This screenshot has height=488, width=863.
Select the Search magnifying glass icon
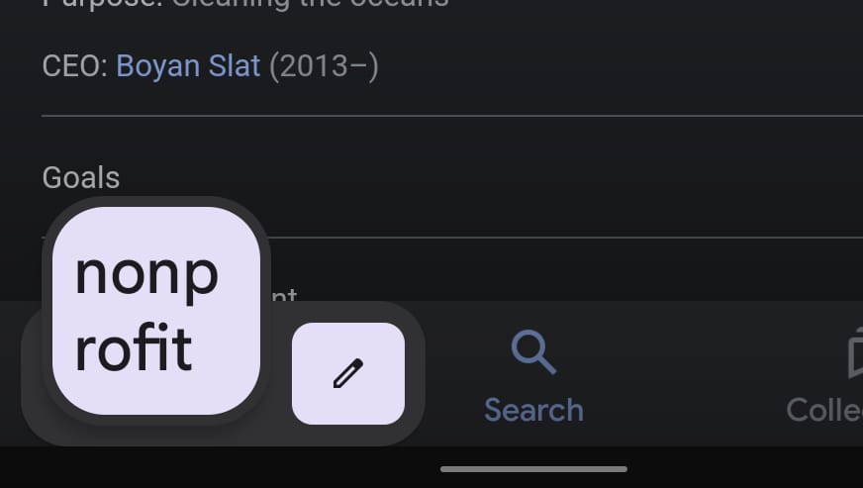point(533,352)
